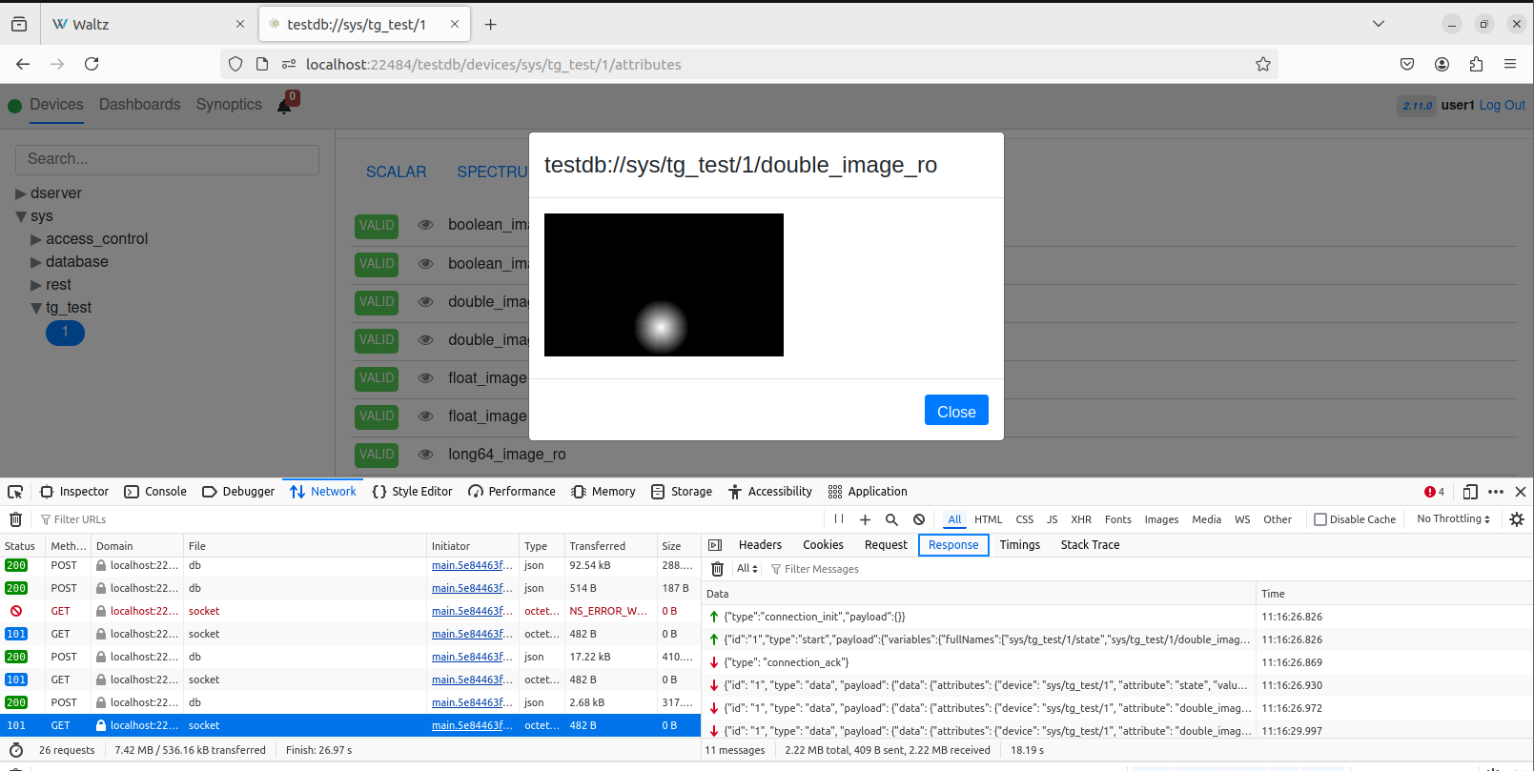Click the device Search input field
Viewport: 1534px width, 771px height.
[x=167, y=159]
